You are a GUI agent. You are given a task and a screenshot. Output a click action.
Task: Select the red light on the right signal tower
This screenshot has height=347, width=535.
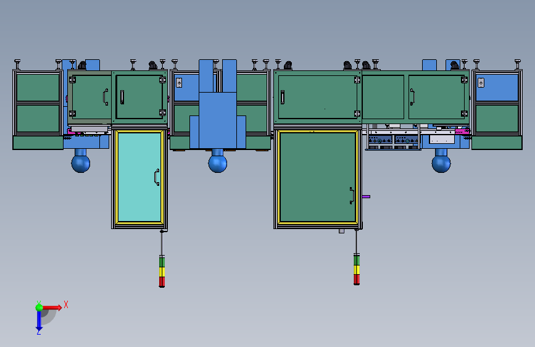click(x=357, y=279)
